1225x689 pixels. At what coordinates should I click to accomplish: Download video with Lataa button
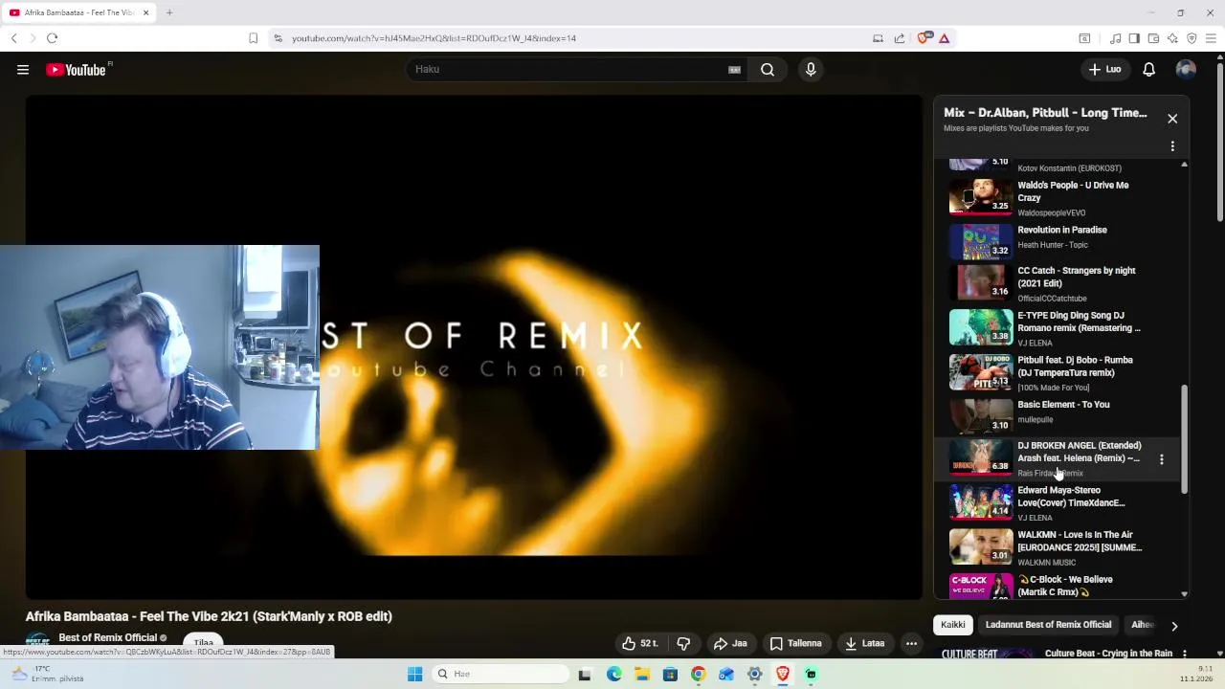(864, 643)
